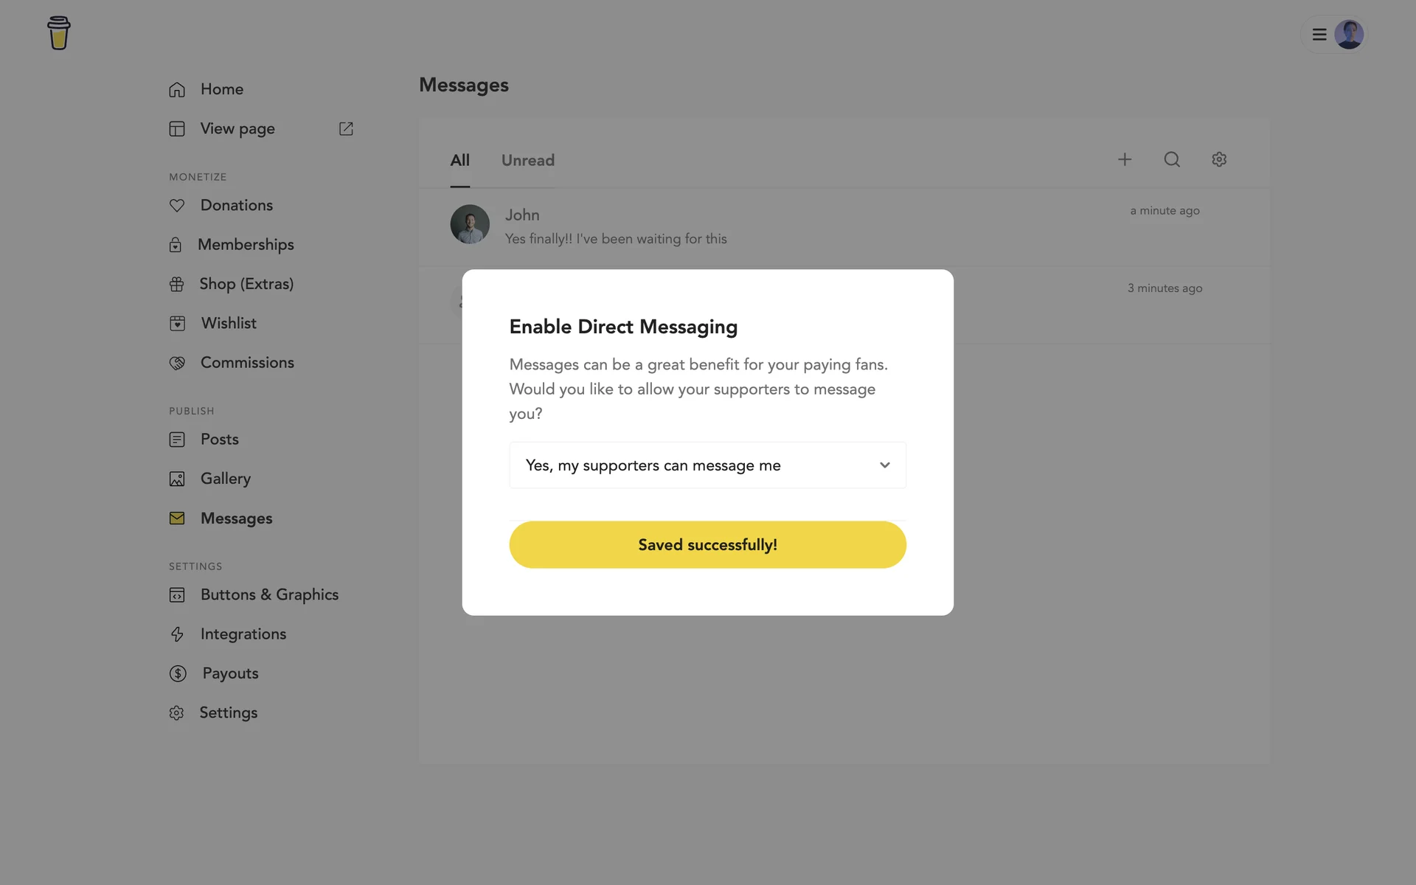This screenshot has width=1416, height=885.
Task: Open Buttons & Graphics settings
Action: (x=268, y=595)
